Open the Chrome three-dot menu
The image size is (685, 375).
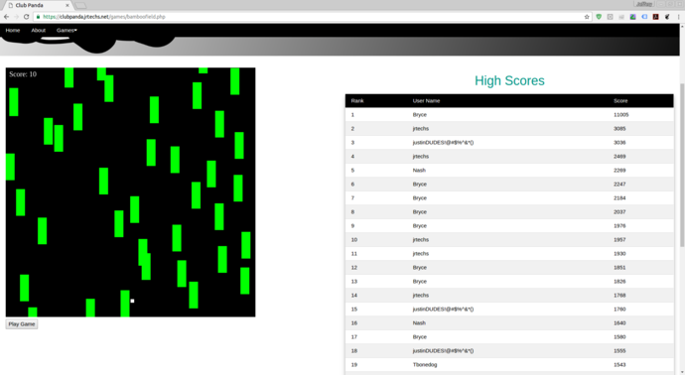678,17
